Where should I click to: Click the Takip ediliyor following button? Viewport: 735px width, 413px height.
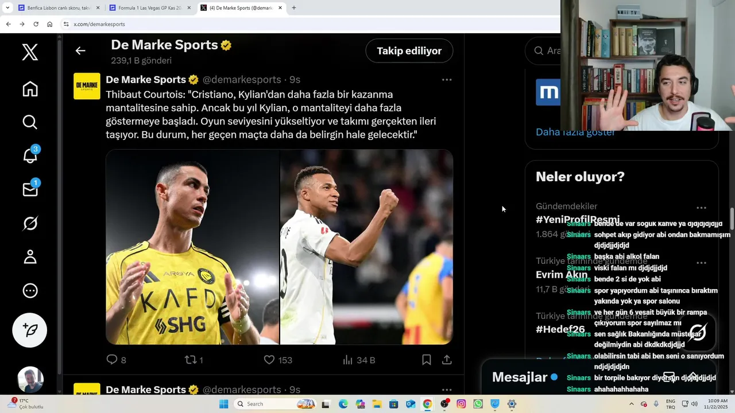coord(409,50)
